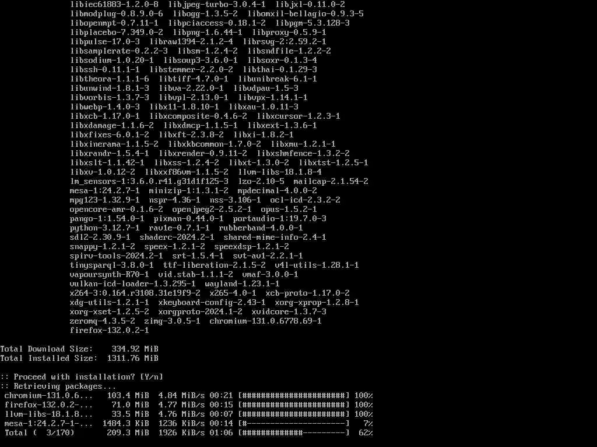Click the firefox-132.0.2-1 package entry

click(109, 331)
